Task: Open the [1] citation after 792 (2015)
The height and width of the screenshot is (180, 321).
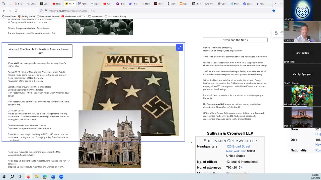Action: (x=243, y=167)
